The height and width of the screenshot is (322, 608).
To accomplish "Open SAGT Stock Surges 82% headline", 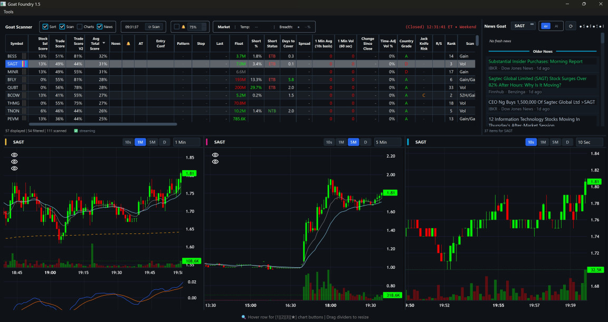I will [x=537, y=82].
